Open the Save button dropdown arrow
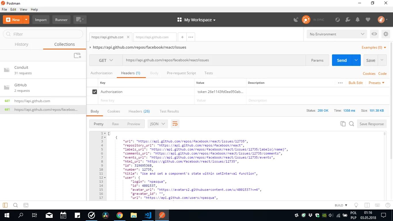 (x=382, y=60)
